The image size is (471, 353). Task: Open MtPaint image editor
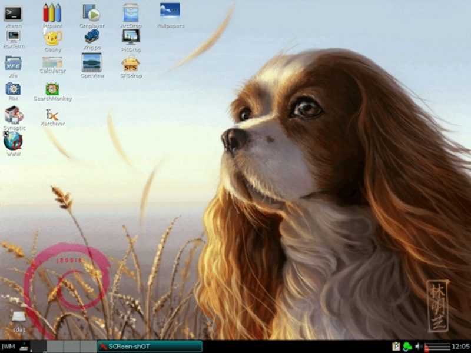coord(52,13)
